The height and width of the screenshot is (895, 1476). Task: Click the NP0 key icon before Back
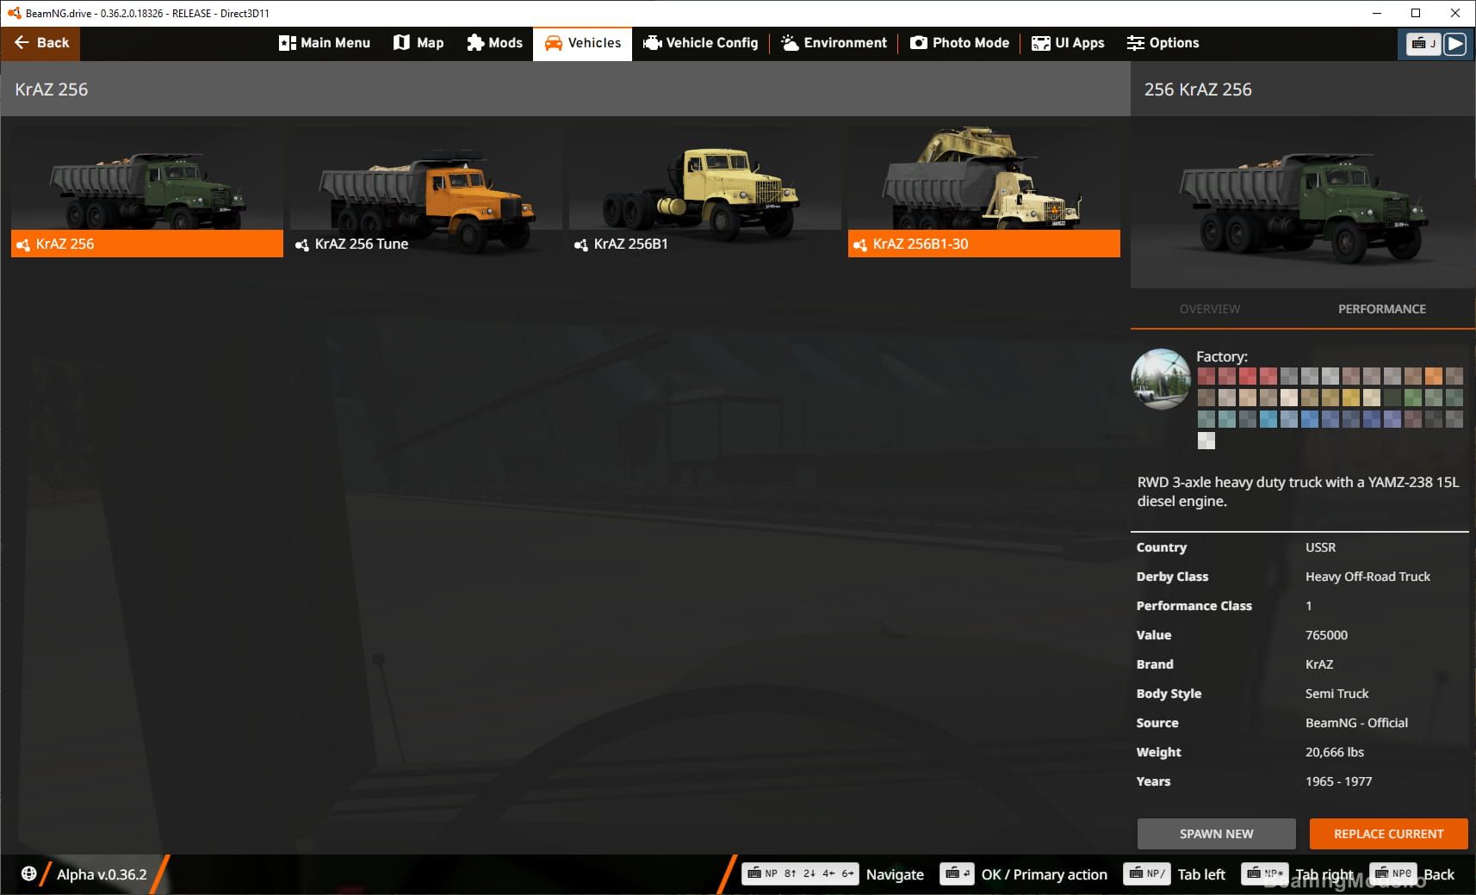point(1393,873)
